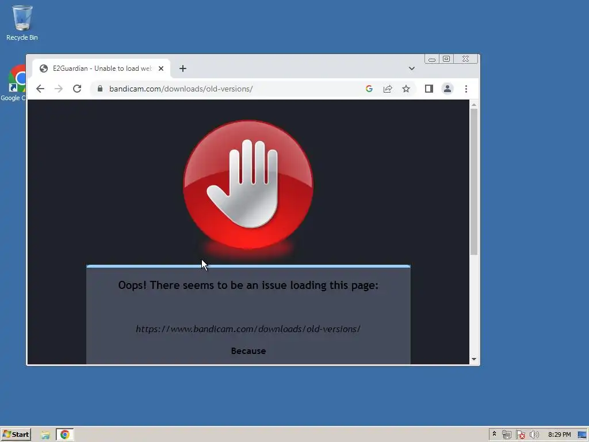Open the file explorer taskbar icon
This screenshot has height=442, width=589.
pyautogui.click(x=45, y=435)
